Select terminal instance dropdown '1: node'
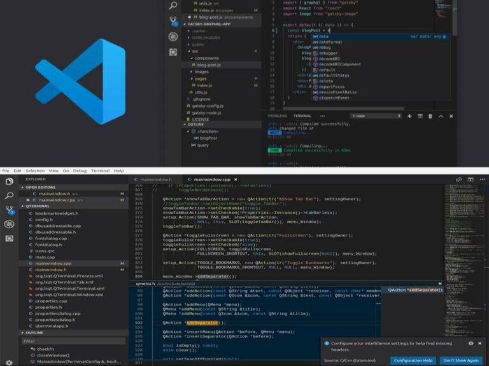The image size is (489, 366). pyautogui.click(x=376, y=116)
